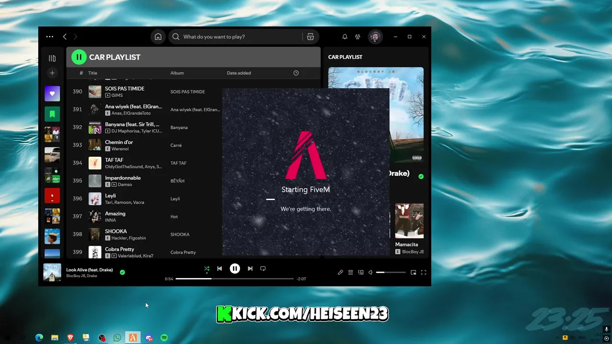Viewport: 612px width, 344px height.
Task: Open Connect to a device
Action: pos(361,272)
